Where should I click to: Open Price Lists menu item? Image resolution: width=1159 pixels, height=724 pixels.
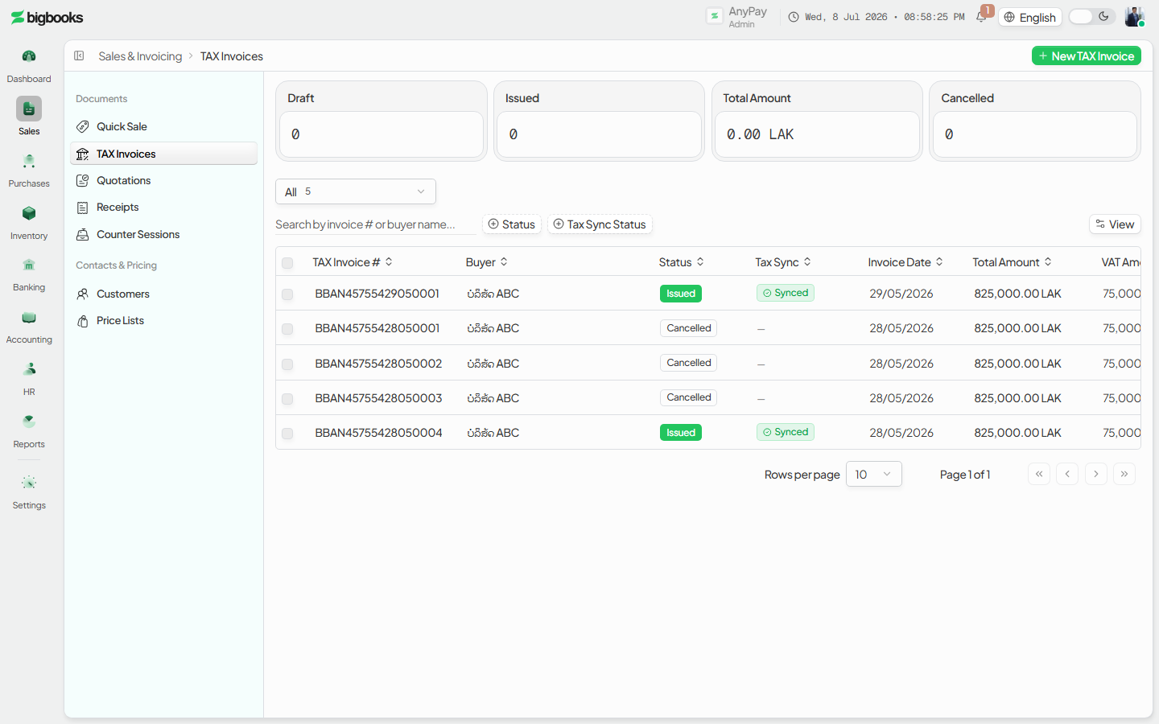(x=164, y=321)
